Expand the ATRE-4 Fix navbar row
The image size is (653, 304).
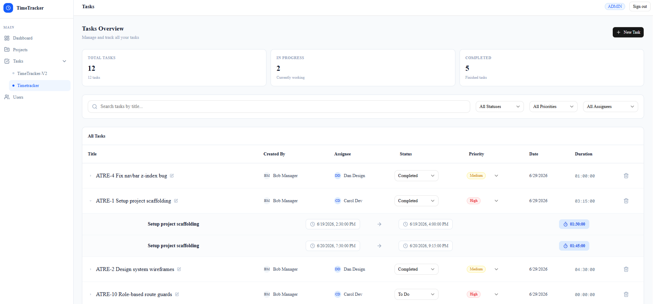(91, 176)
